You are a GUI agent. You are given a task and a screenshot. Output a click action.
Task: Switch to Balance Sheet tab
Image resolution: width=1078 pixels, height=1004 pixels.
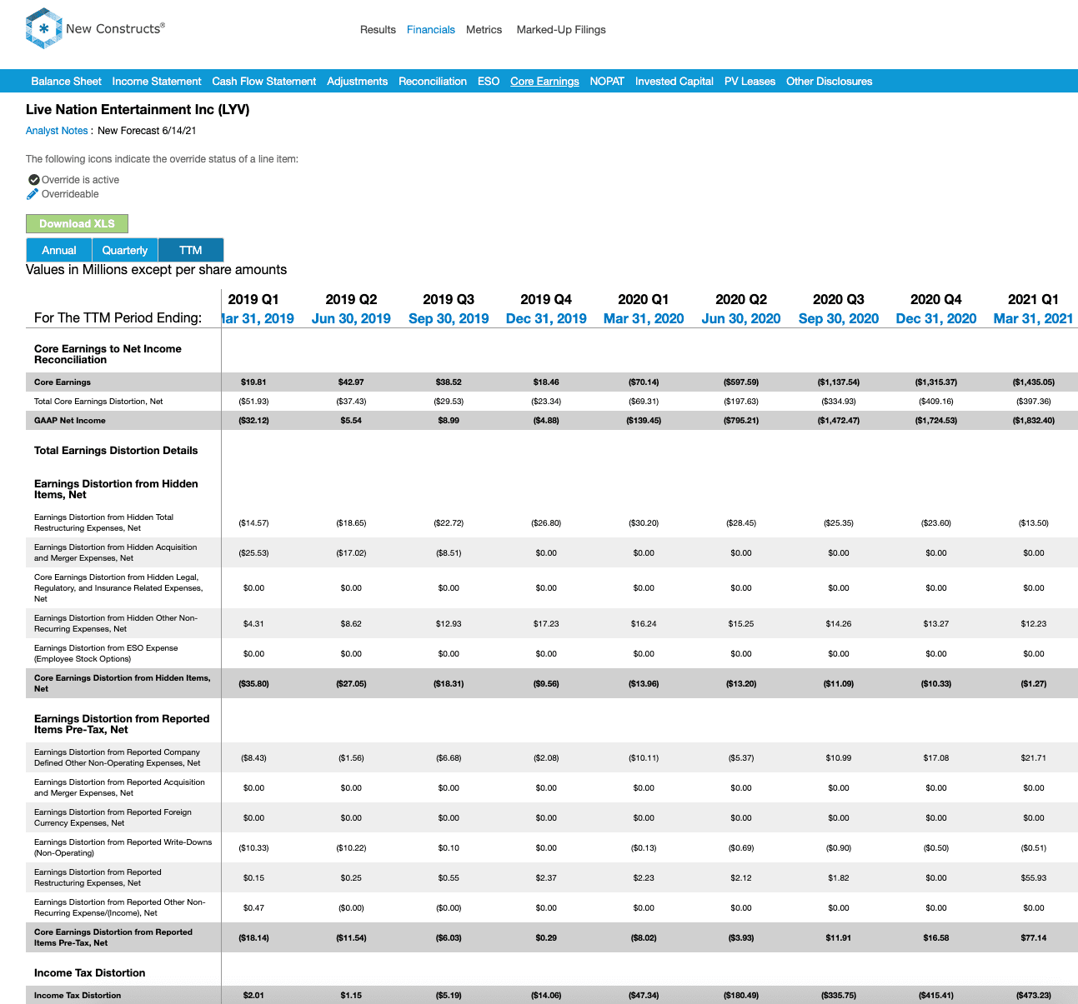pyautogui.click(x=66, y=82)
